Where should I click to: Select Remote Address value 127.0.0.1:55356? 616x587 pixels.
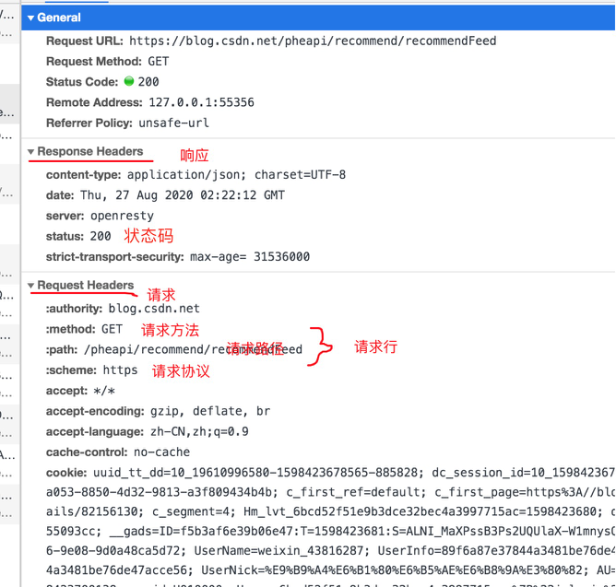tap(202, 102)
